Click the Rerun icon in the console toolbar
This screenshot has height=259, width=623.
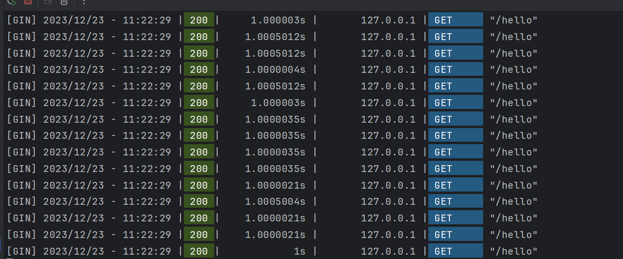pos(12,2)
